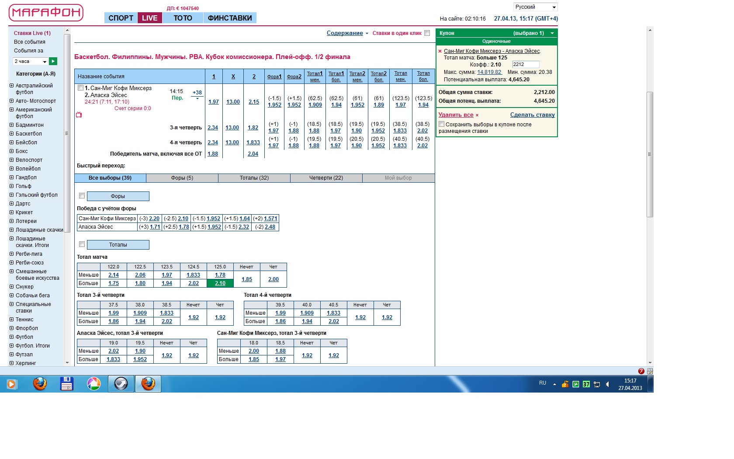This screenshot has height=459, width=734.
Task: Switch to the Форы (5) tab
Action: [182, 178]
